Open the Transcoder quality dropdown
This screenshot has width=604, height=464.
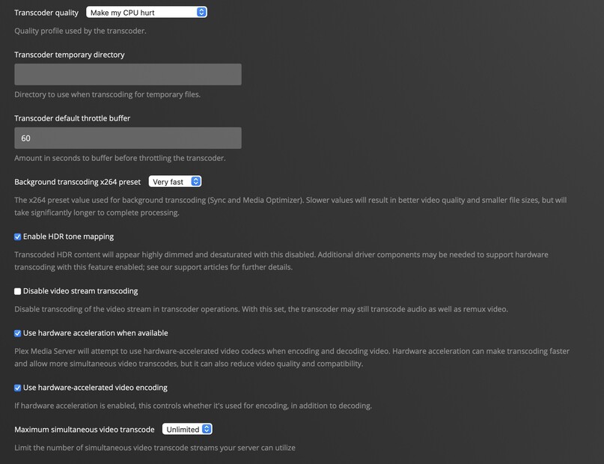147,12
